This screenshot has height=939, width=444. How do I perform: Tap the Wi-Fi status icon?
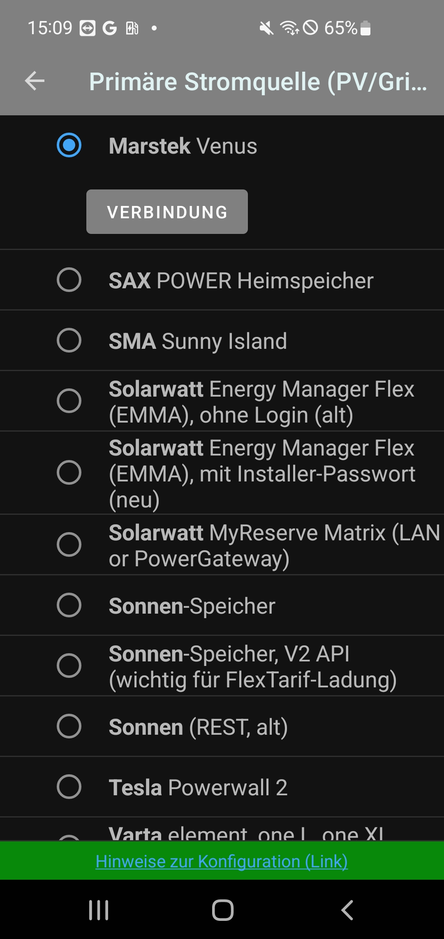(x=289, y=28)
